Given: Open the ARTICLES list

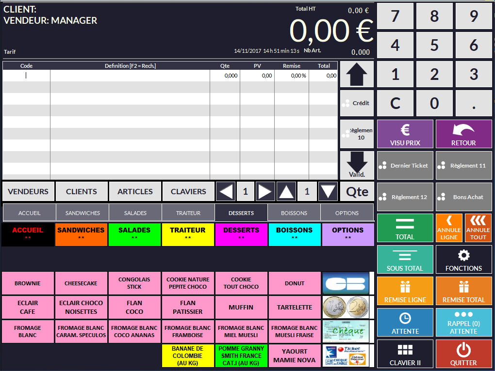Looking at the screenshot, I should coord(135,192).
